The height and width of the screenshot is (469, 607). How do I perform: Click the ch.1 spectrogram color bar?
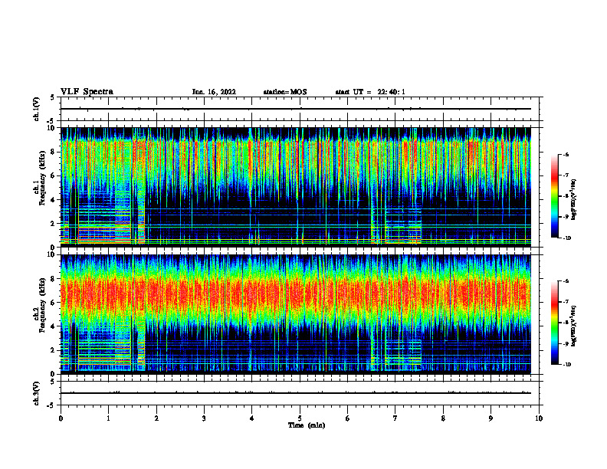[x=555, y=196]
